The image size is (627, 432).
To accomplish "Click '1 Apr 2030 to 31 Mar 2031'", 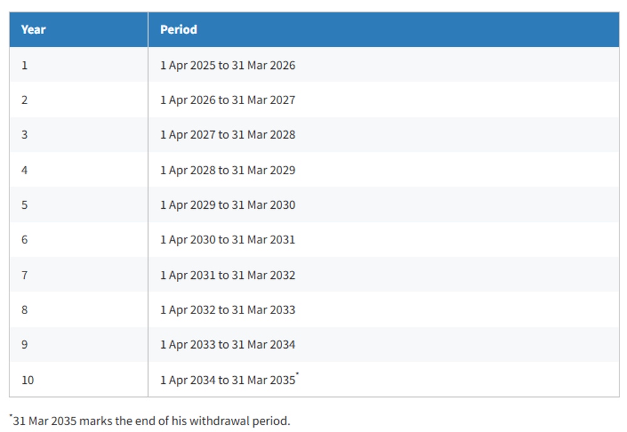I will tap(228, 240).
